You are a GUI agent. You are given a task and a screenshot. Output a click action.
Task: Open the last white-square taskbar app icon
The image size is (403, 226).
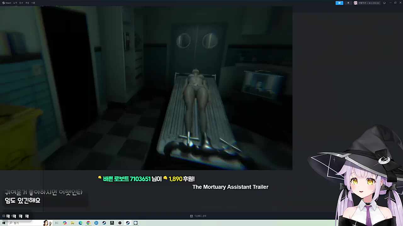pyautogui.click(x=135, y=223)
